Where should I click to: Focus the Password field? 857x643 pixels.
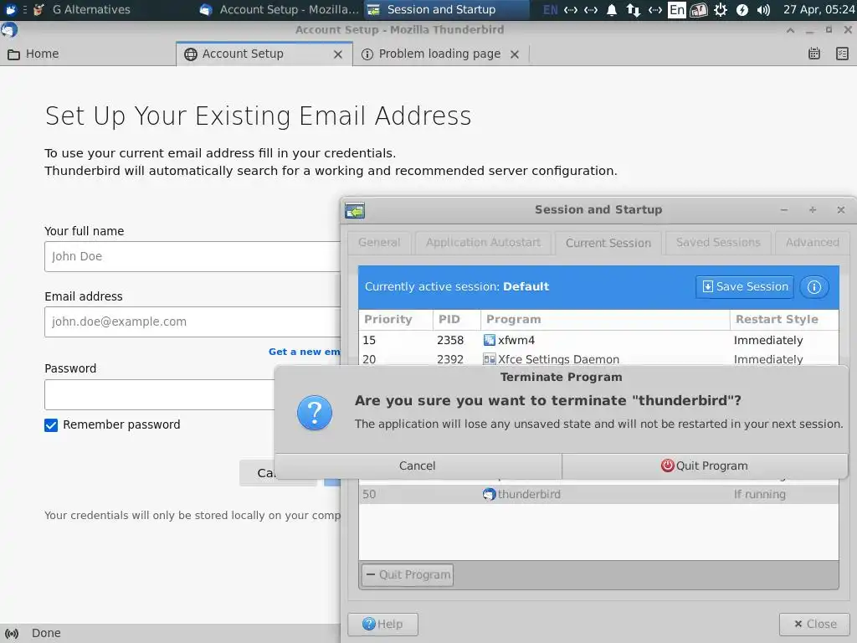coord(160,395)
